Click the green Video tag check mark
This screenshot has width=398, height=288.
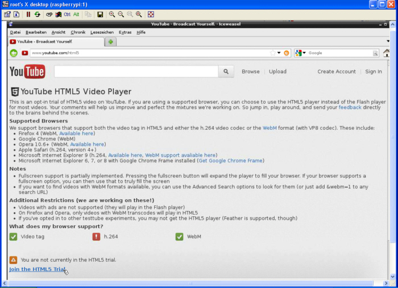click(13, 237)
